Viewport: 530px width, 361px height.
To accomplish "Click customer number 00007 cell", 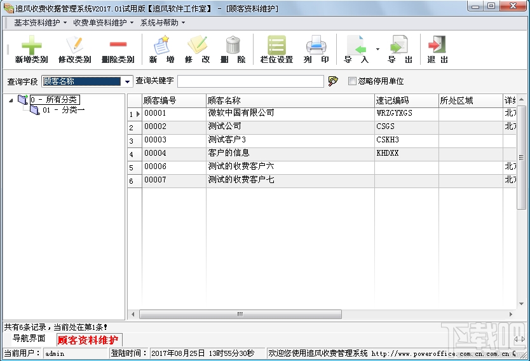I will point(173,180).
